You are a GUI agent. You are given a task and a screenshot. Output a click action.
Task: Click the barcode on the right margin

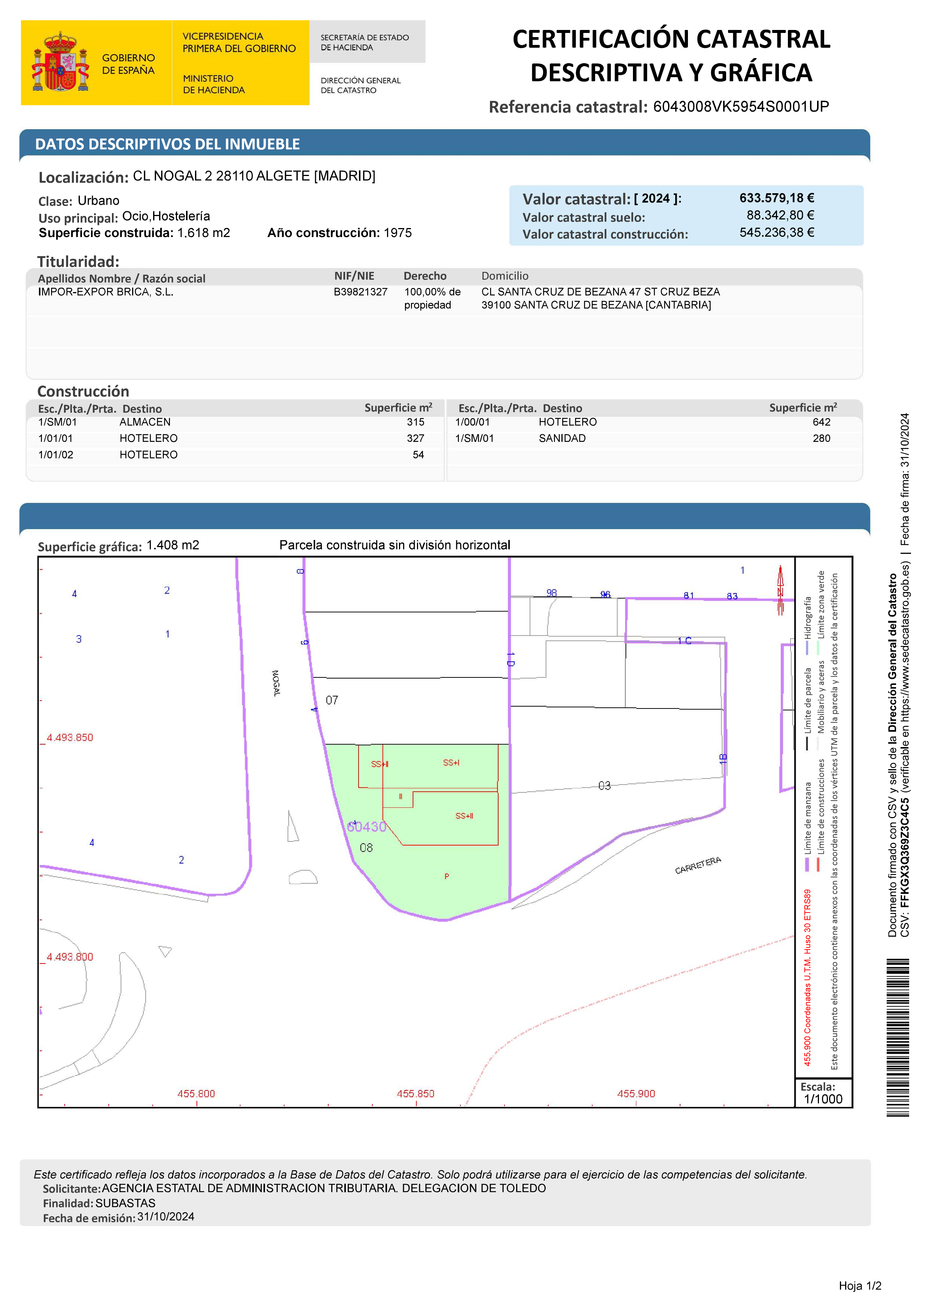pyautogui.click(x=898, y=1037)
